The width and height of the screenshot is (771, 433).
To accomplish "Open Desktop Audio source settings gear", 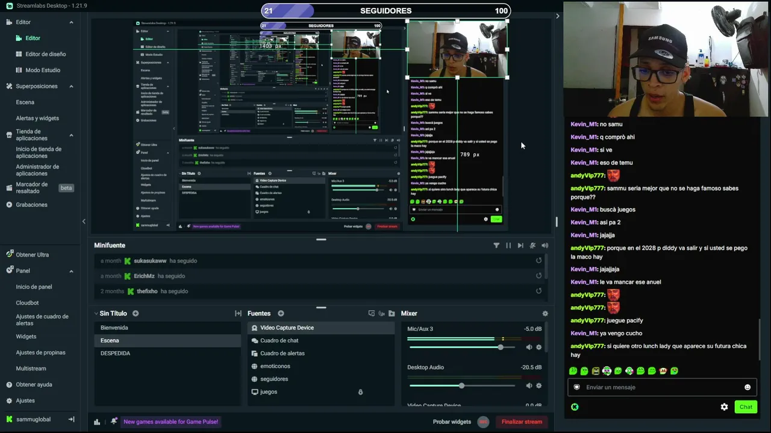I will (x=538, y=385).
